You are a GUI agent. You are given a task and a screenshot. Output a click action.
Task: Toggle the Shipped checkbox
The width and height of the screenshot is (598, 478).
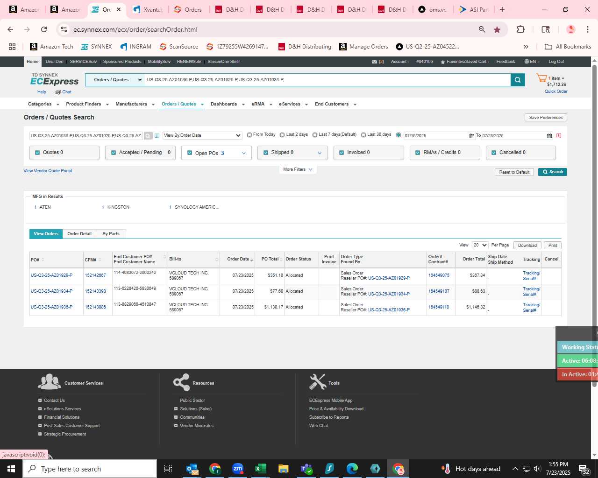pos(266,153)
